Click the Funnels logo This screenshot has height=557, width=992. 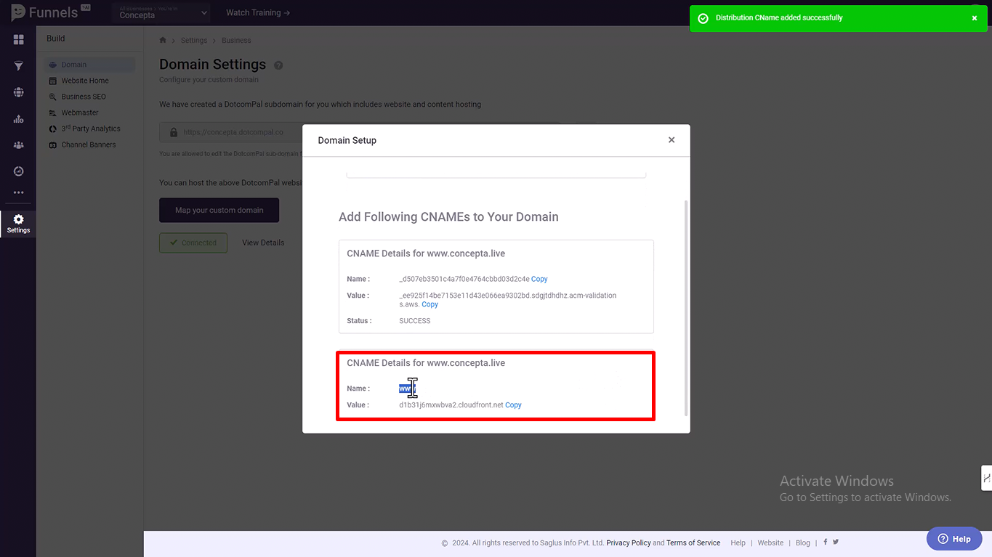(x=51, y=12)
